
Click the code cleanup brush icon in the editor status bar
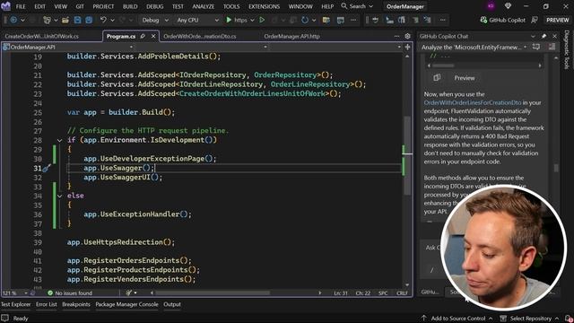[x=128, y=293]
